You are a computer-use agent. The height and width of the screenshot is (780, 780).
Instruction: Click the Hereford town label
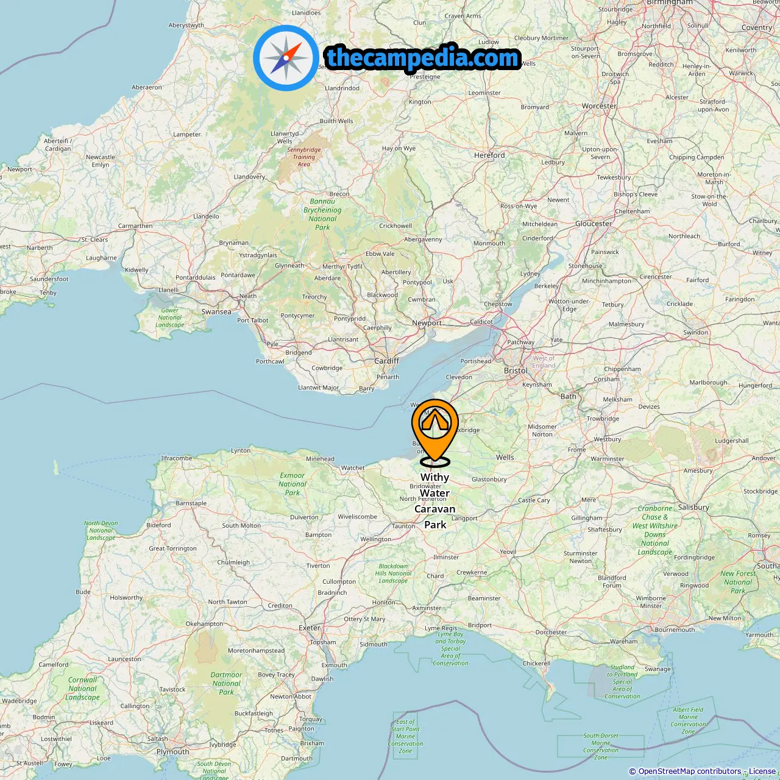coord(489,155)
